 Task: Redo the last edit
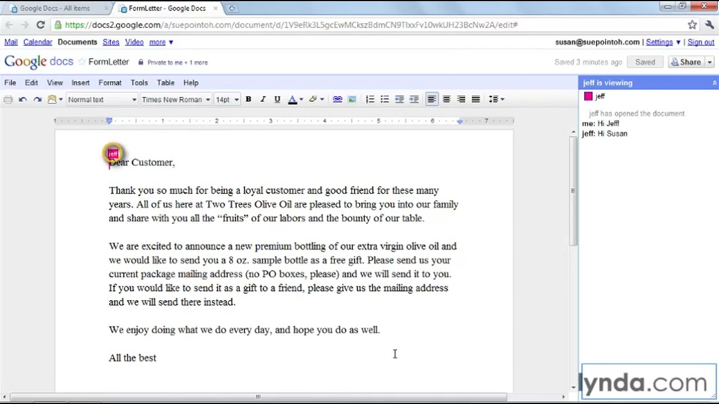pos(37,99)
